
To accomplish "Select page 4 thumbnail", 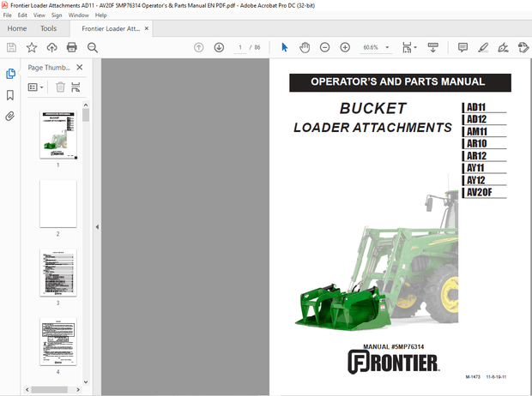I will [x=58, y=341].
